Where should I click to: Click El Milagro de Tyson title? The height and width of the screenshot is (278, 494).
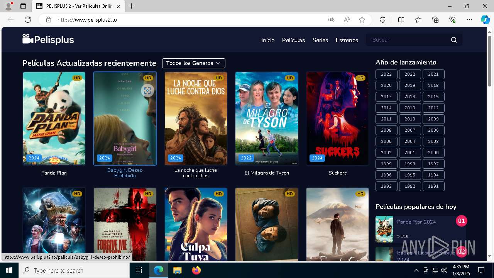267,173
